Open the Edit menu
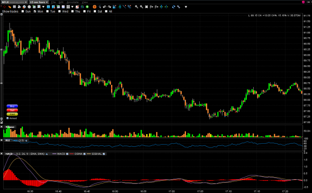Screen dimensions: 312x193 (x=61, y=2)
